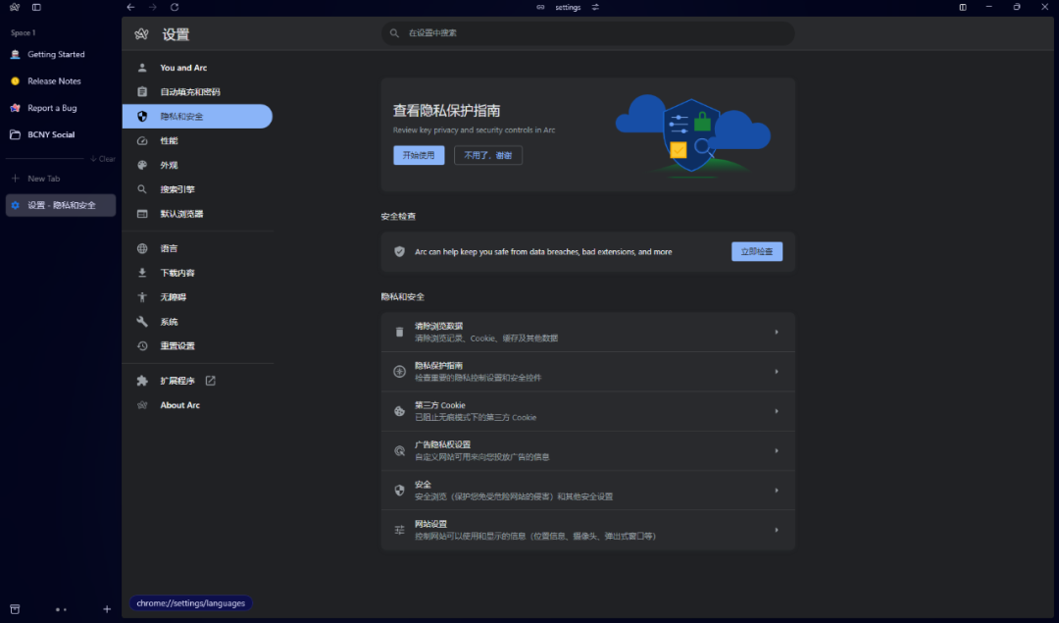The image size is (1059, 623).
Task: Expand chevron on 清除浏览数据 row
Action: tap(776, 332)
